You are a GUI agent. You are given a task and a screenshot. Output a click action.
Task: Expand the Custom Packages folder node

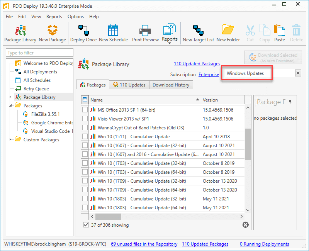tap(10, 139)
